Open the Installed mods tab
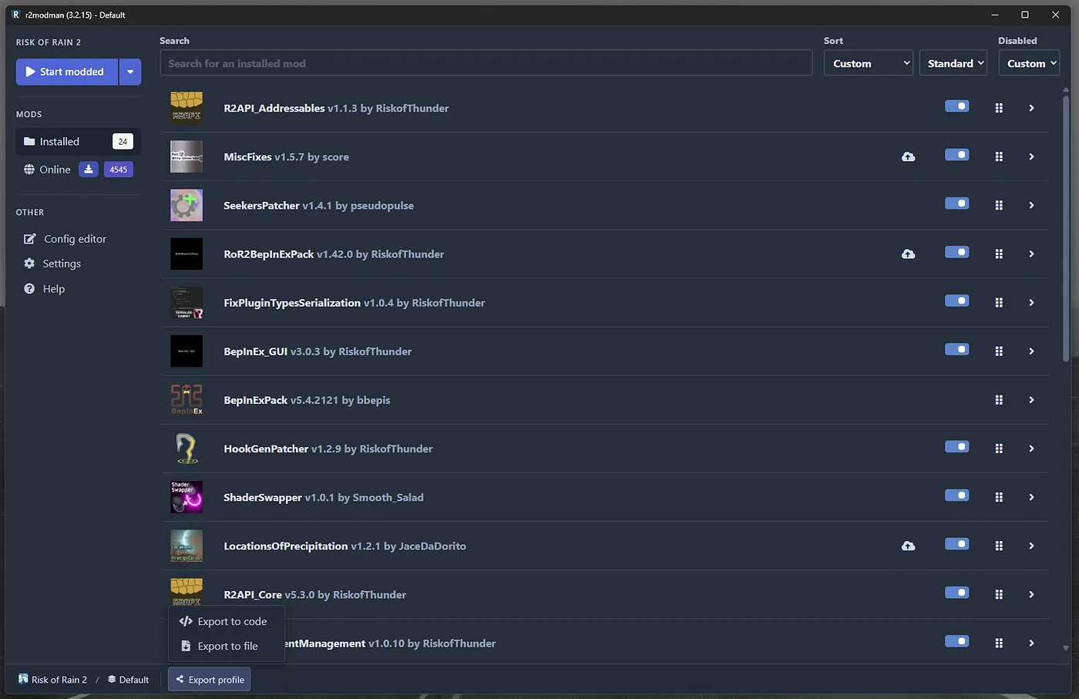This screenshot has width=1079, height=699. [x=78, y=141]
